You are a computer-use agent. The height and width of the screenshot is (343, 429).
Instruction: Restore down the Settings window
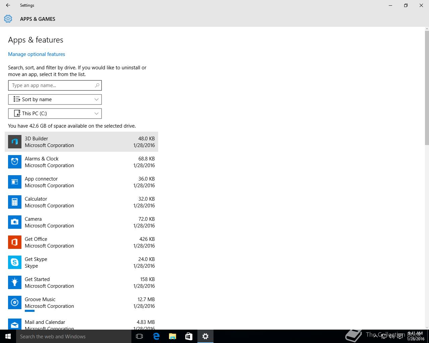(406, 5)
